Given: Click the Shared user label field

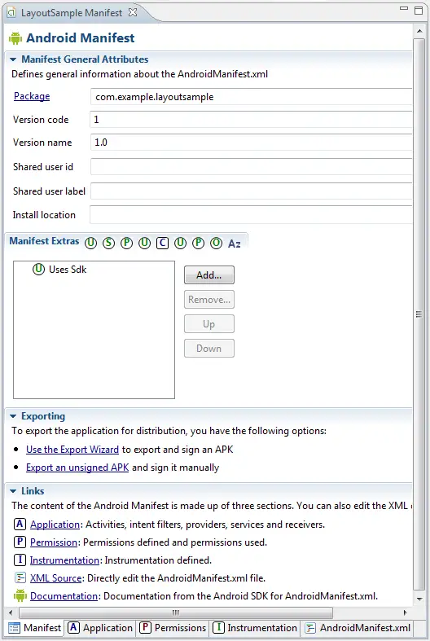Looking at the screenshot, I should click(x=251, y=191).
